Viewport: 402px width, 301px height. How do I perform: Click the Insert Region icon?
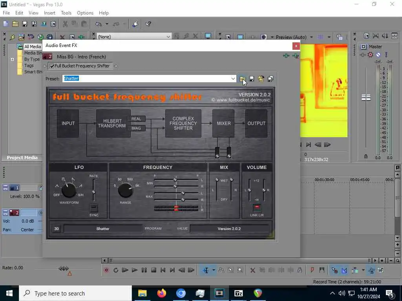tap(322, 270)
